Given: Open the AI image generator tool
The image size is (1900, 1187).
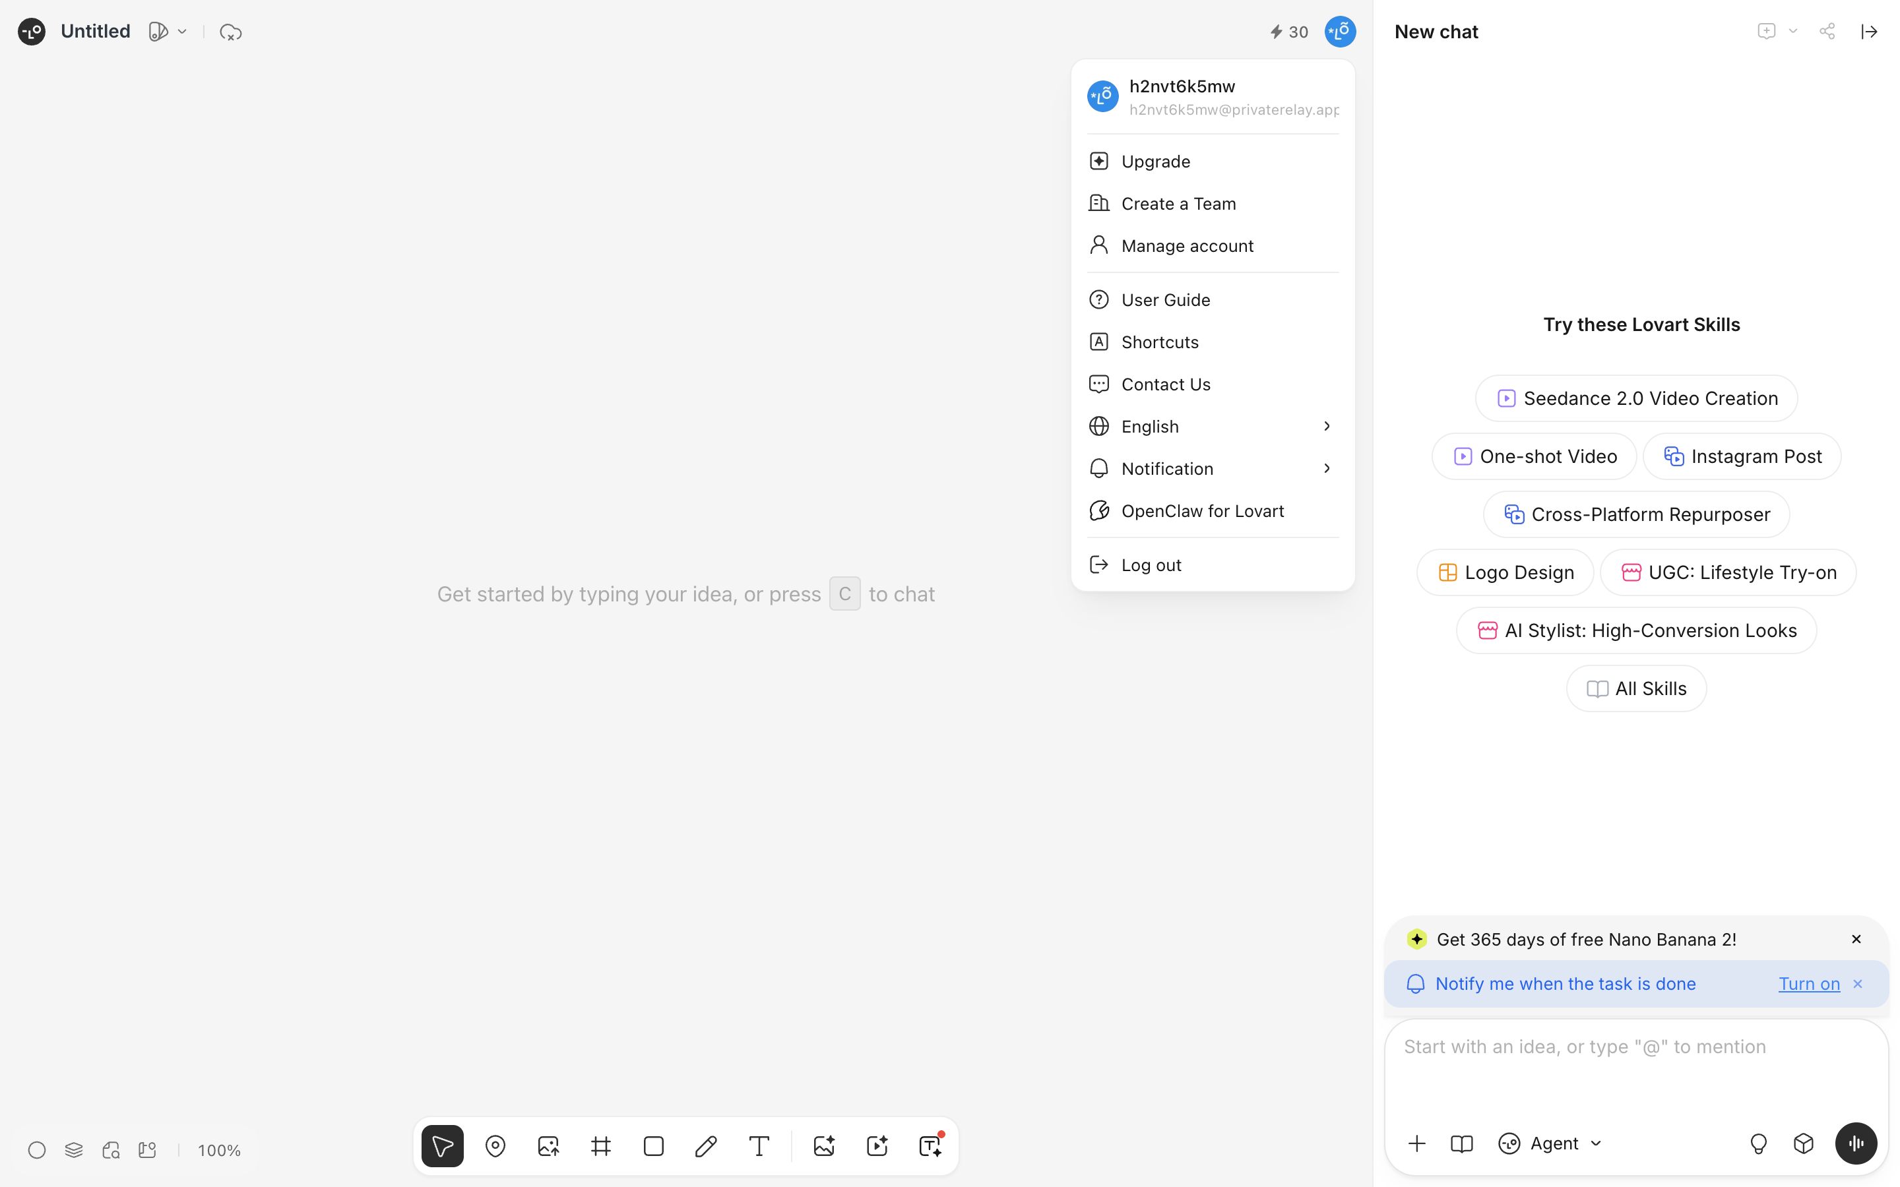Looking at the screenshot, I should click(x=825, y=1146).
